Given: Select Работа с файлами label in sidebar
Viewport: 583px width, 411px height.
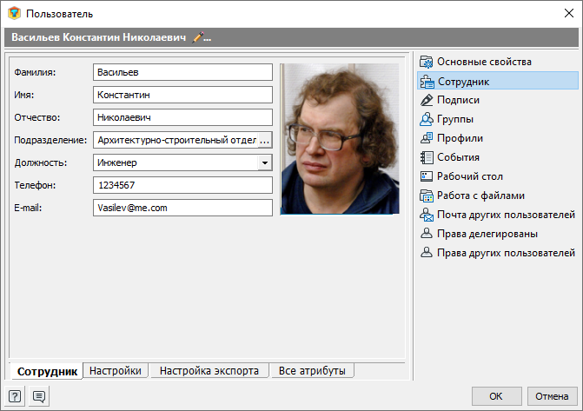Looking at the screenshot, I should pos(480,196).
